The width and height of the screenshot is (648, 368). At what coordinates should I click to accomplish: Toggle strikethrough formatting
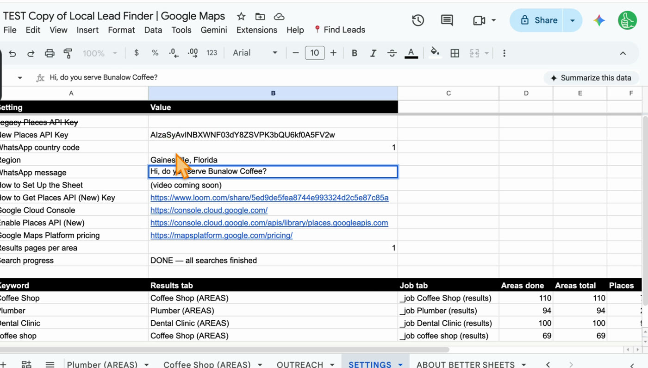tap(392, 53)
